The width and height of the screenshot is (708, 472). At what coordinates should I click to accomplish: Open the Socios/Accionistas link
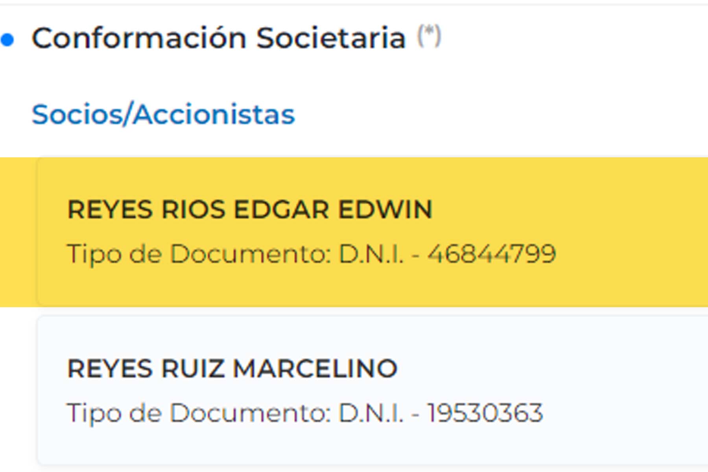point(163,114)
